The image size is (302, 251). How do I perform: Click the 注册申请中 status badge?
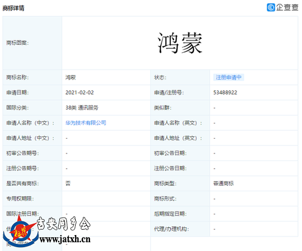(228, 77)
